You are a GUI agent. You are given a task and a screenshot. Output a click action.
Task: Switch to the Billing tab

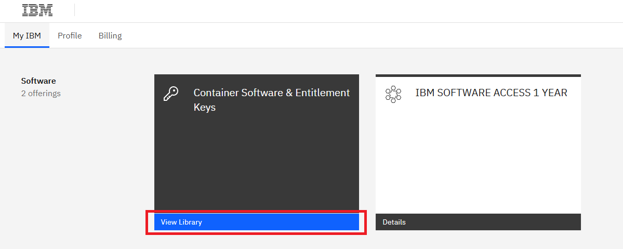(110, 36)
